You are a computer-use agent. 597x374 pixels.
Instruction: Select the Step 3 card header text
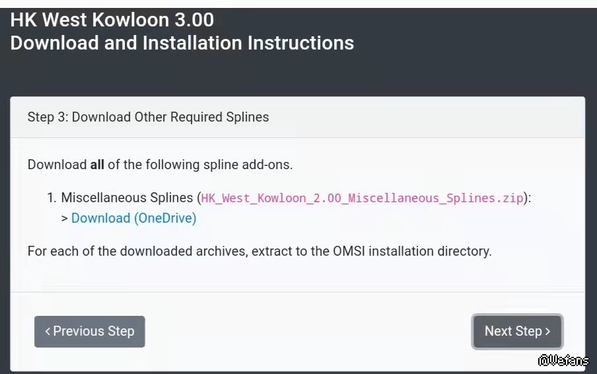[148, 117]
